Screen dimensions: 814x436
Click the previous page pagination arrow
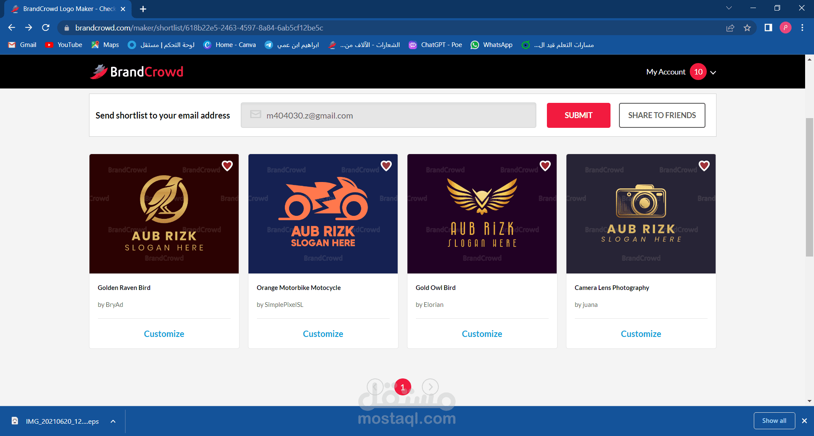[x=375, y=387]
